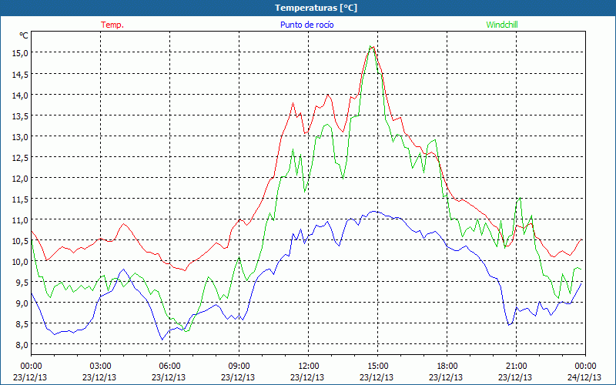This screenshot has height=385, width=616.
Task: Click the "00:00" label above the first 23/12/13
Action: (x=32, y=367)
